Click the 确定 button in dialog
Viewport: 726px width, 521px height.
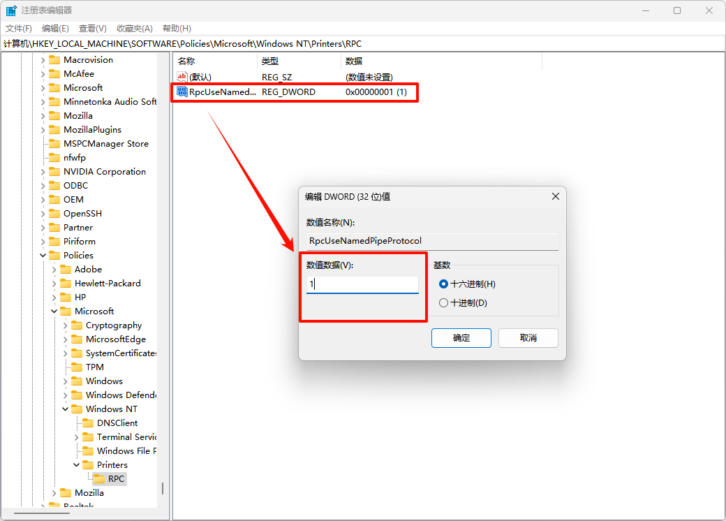tap(461, 338)
